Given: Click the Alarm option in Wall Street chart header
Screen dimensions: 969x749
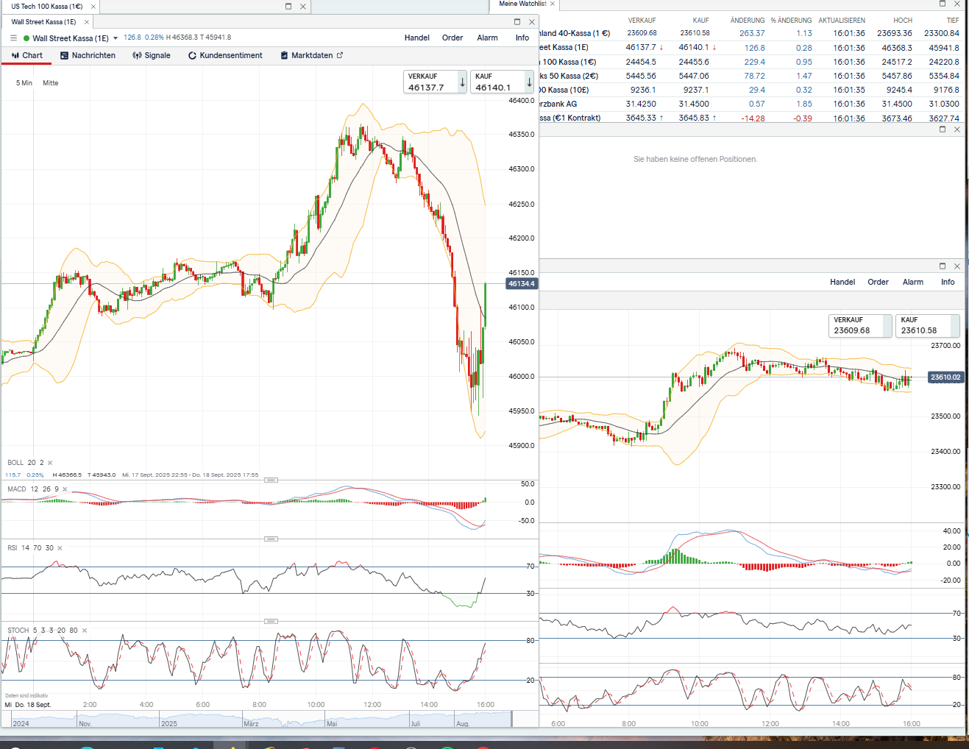Looking at the screenshot, I should 487,38.
